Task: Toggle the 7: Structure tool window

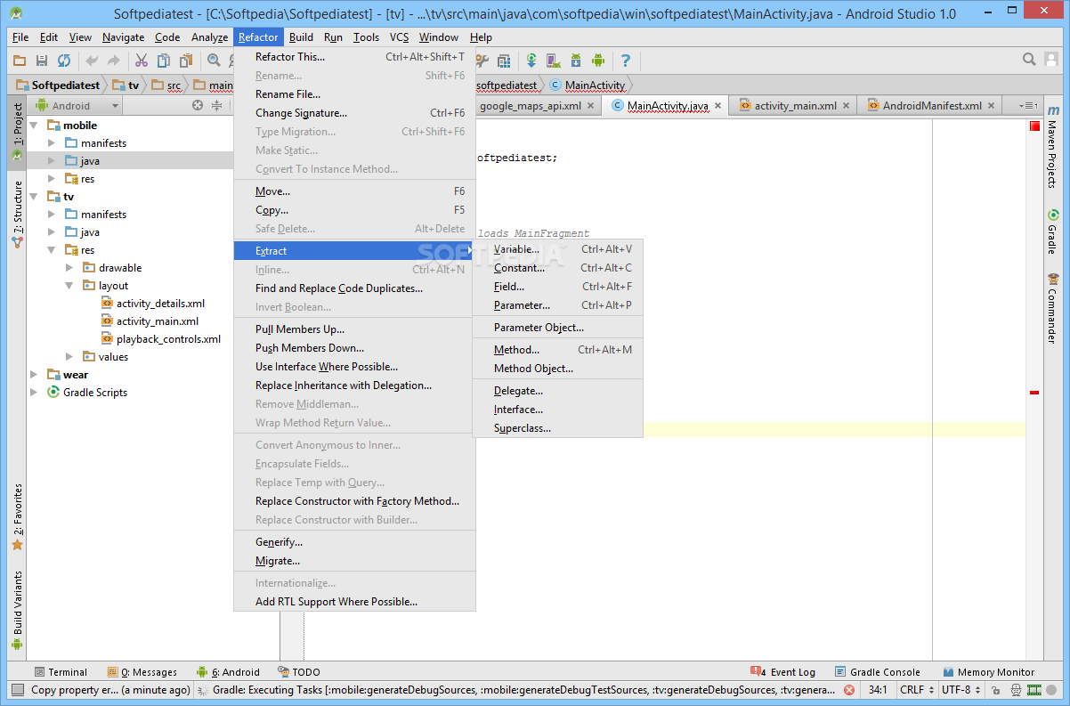Action: coord(17,215)
